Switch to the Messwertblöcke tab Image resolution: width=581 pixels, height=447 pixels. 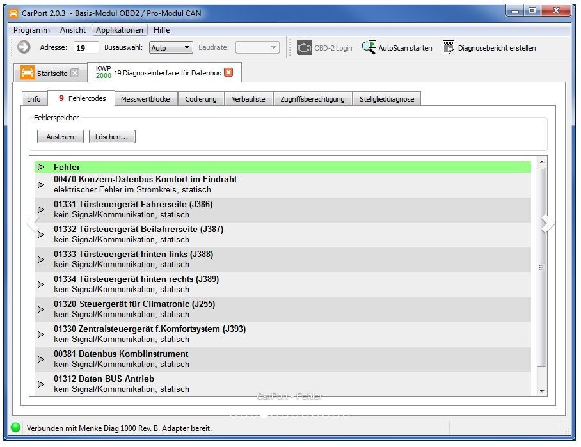[145, 98]
